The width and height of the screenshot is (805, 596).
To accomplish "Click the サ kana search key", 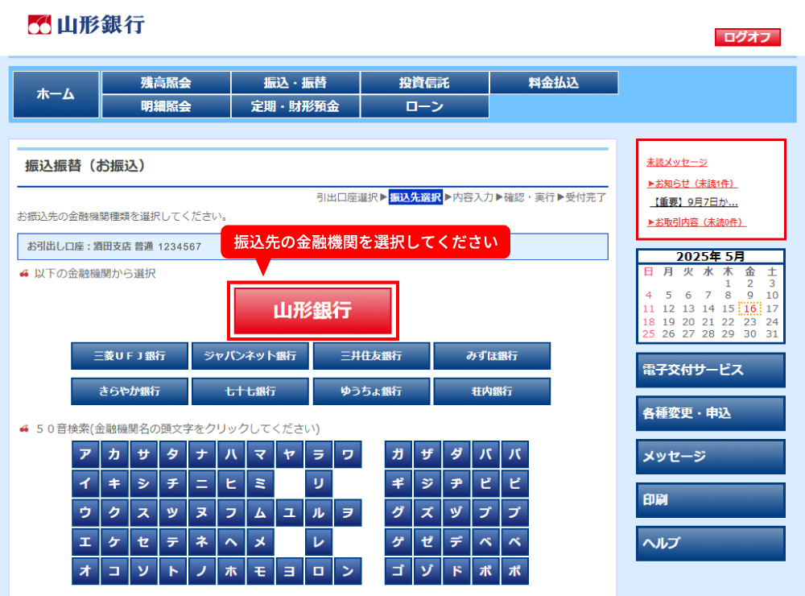I will (143, 454).
